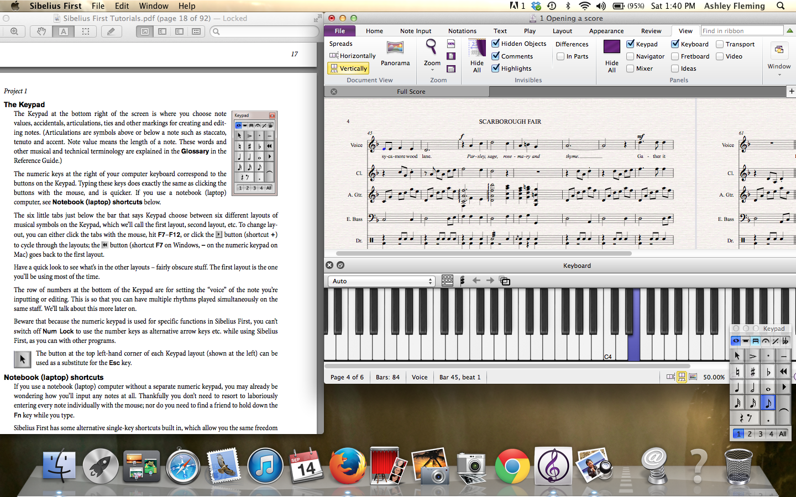Uncheck the Hidden Objects checkbox
Screen dimensions: 796x497
tap(496, 43)
